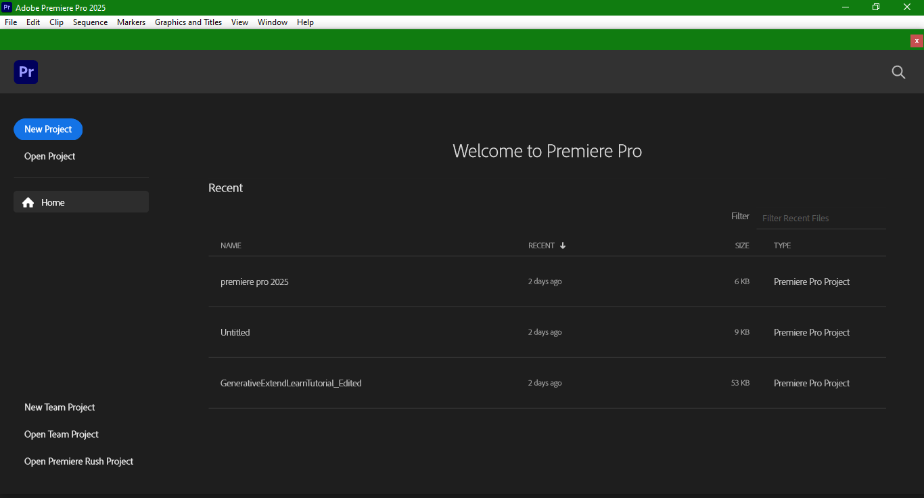Click the title bar Premiere Pro icon

click(x=7, y=7)
